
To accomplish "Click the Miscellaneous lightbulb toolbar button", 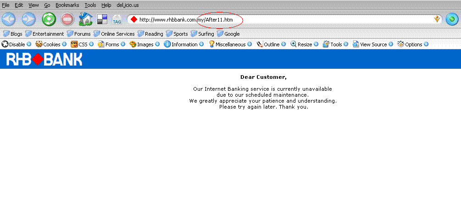I will click(x=227, y=44).
